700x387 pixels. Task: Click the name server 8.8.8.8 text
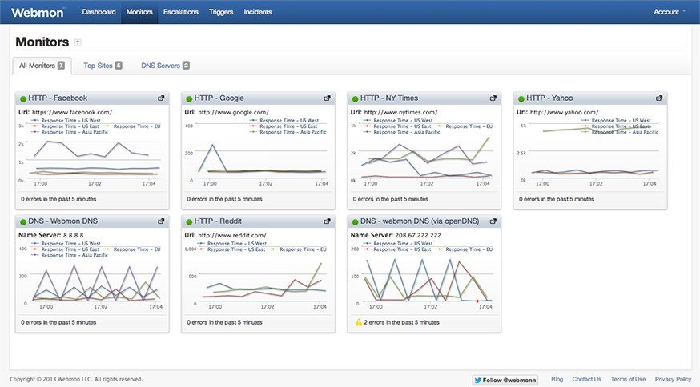point(73,235)
